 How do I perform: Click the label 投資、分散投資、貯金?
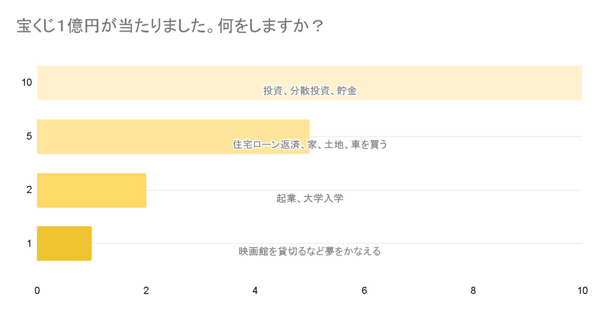coord(310,91)
